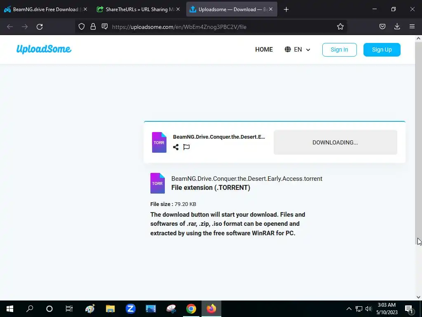Viewport: 422px width, 317px height.
Task: Close the Uploadsome tab
Action: point(271,9)
